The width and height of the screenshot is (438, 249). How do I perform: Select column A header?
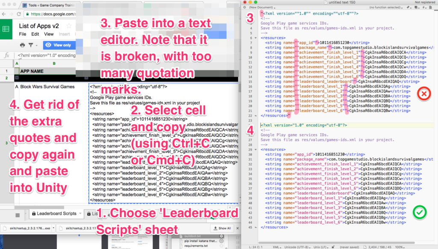click(17, 63)
